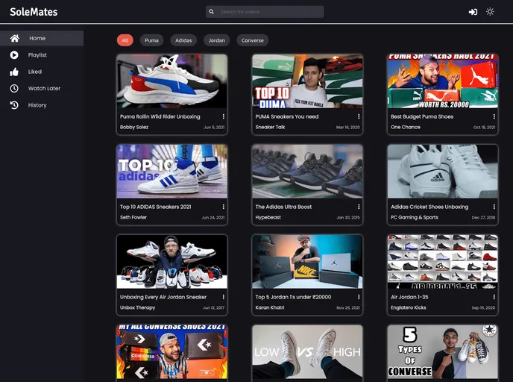Viewport: 513px width, 382px height.
Task: Open History using the history icon
Action: point(14,105)
